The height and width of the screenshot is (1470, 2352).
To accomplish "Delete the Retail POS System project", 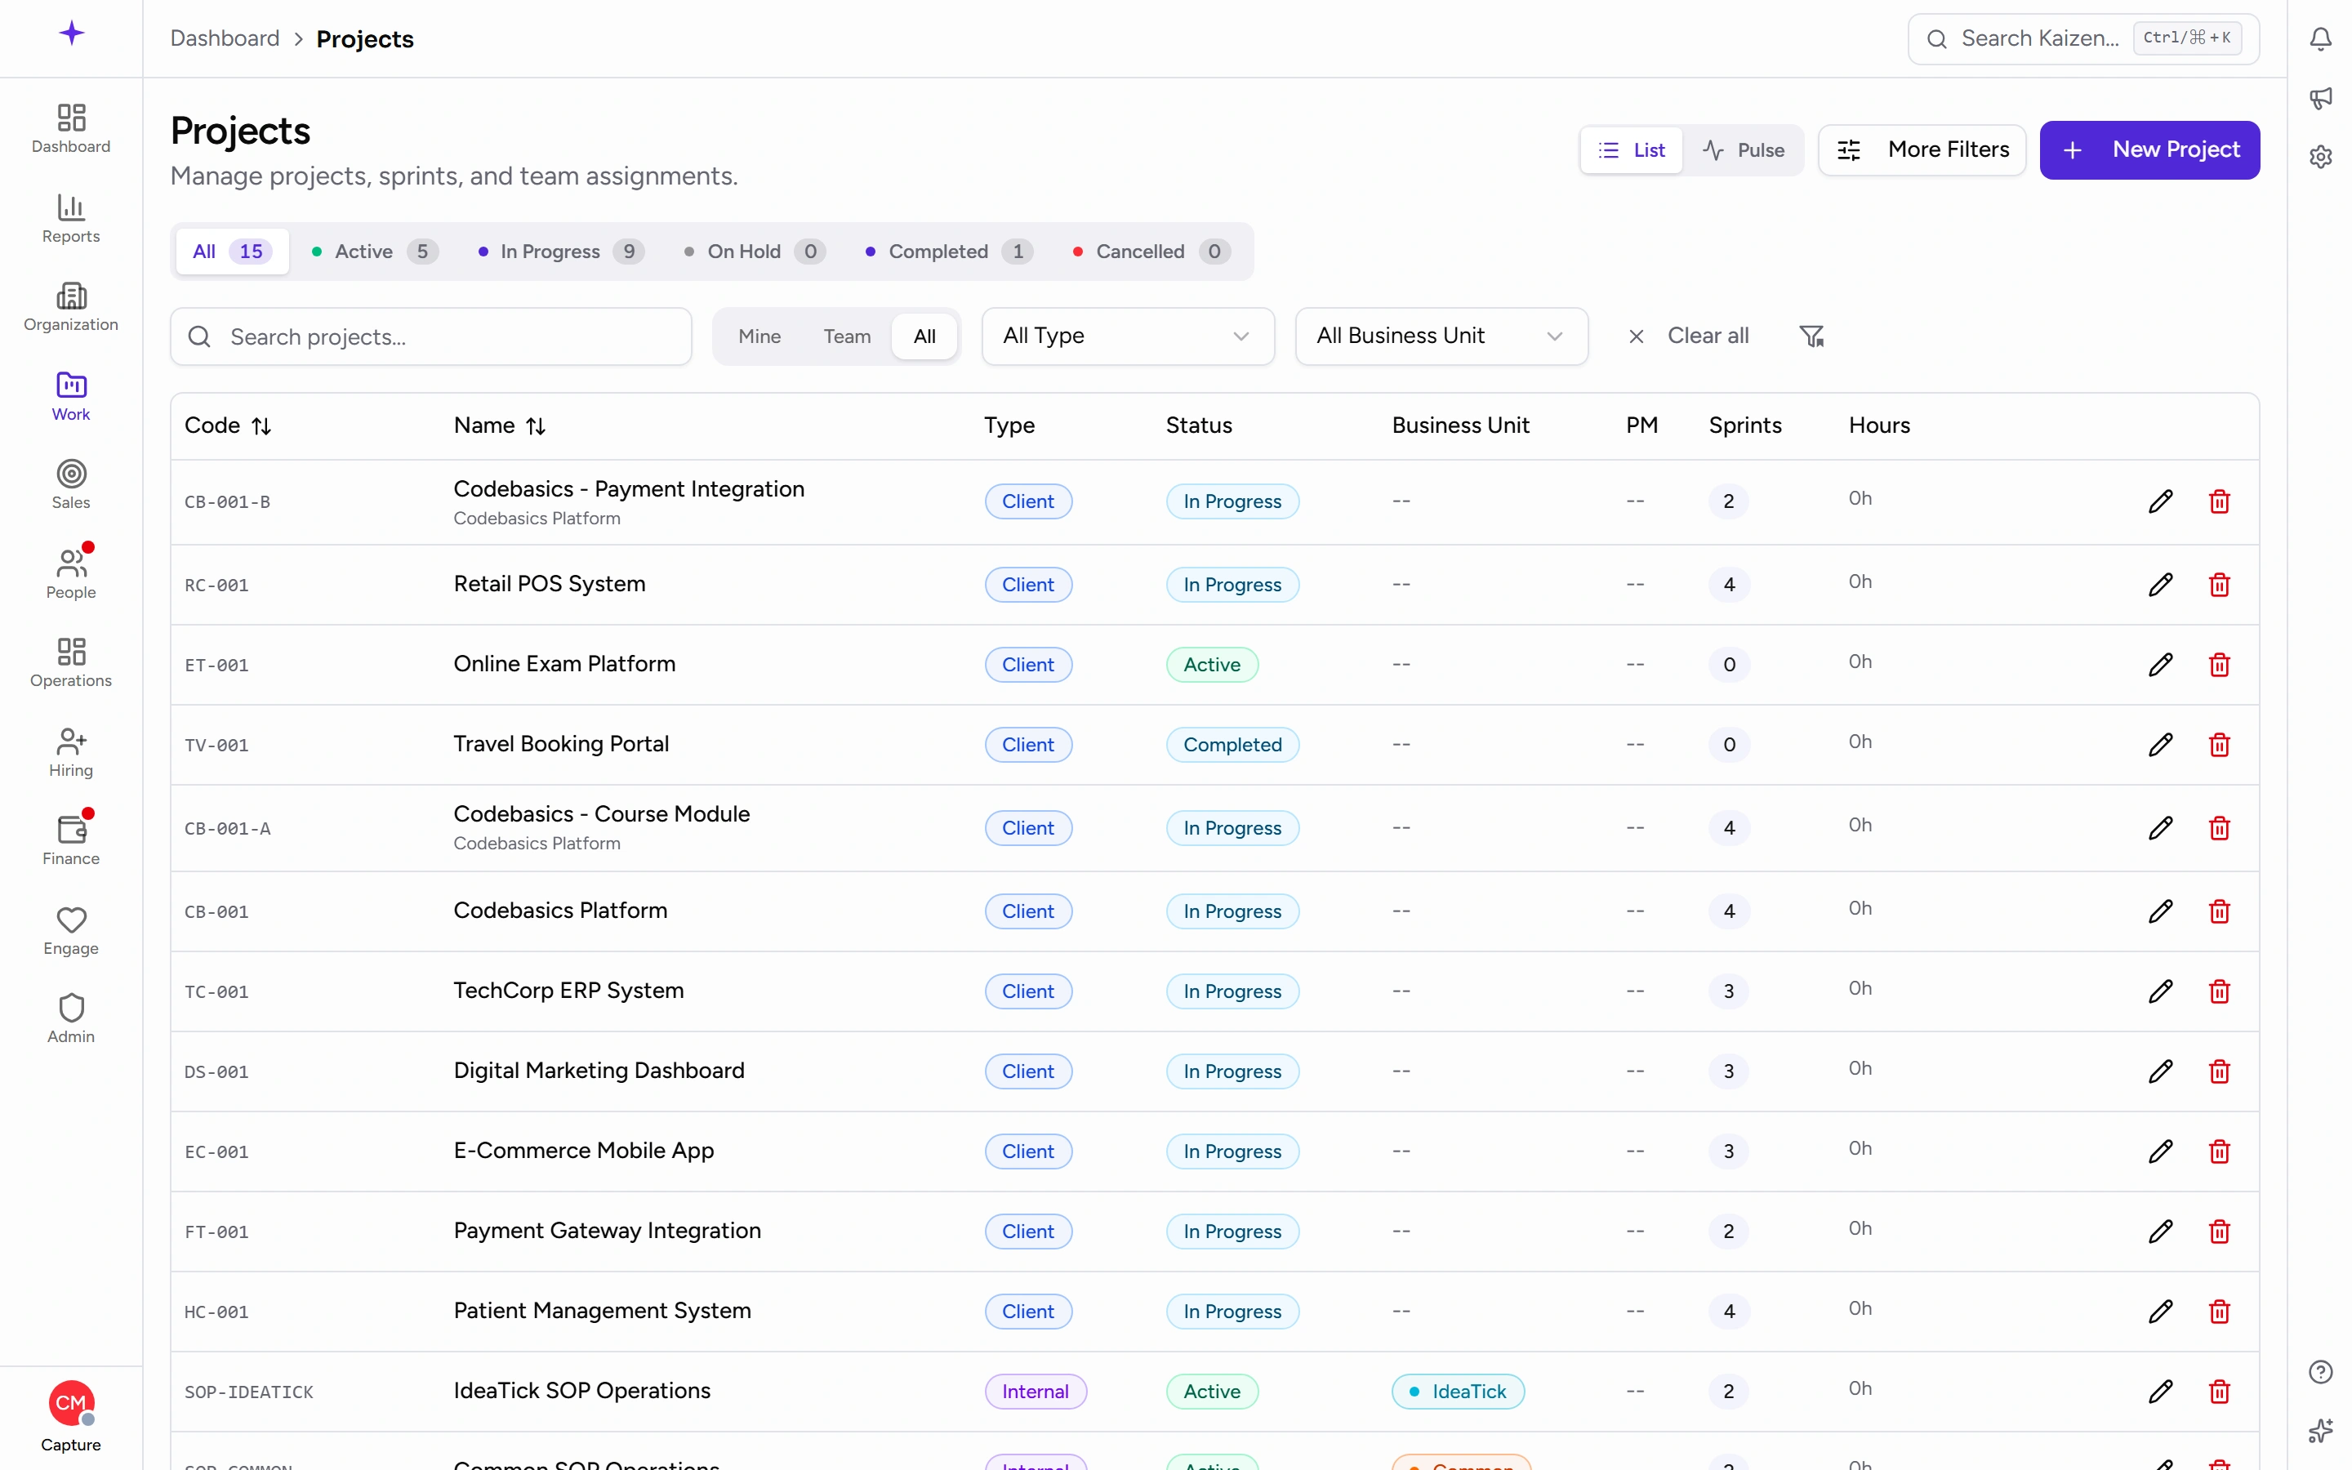I will click(x=2219, y=584).
